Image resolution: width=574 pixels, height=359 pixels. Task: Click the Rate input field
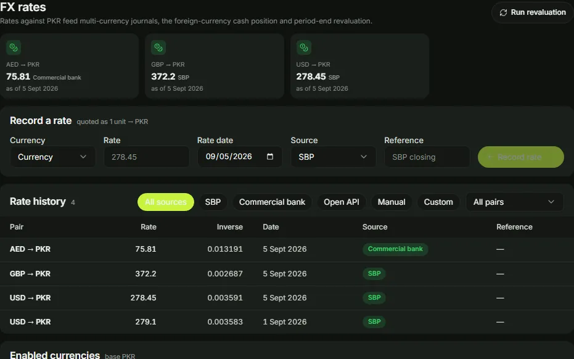[147, 157]
